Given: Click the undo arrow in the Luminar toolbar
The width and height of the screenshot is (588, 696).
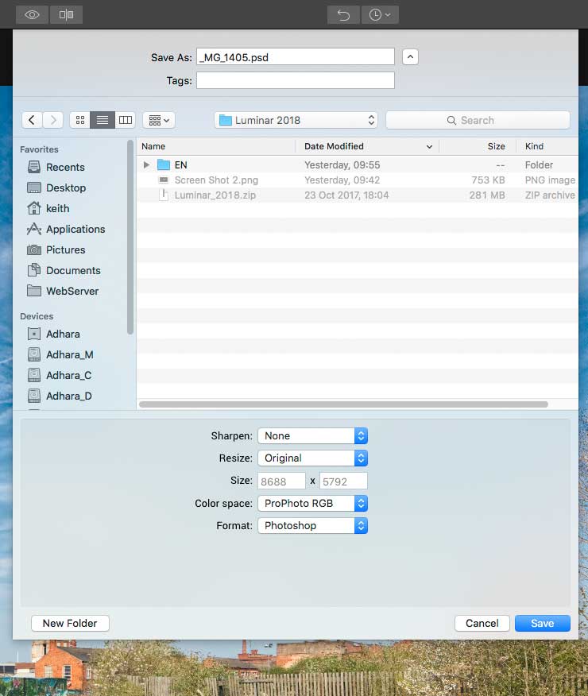Looking at the screenshot, I should coord(343,14).
